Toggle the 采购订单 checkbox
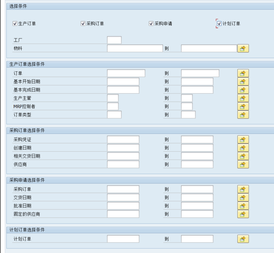This screenshot has height=253, width=274. coord(83,24)
